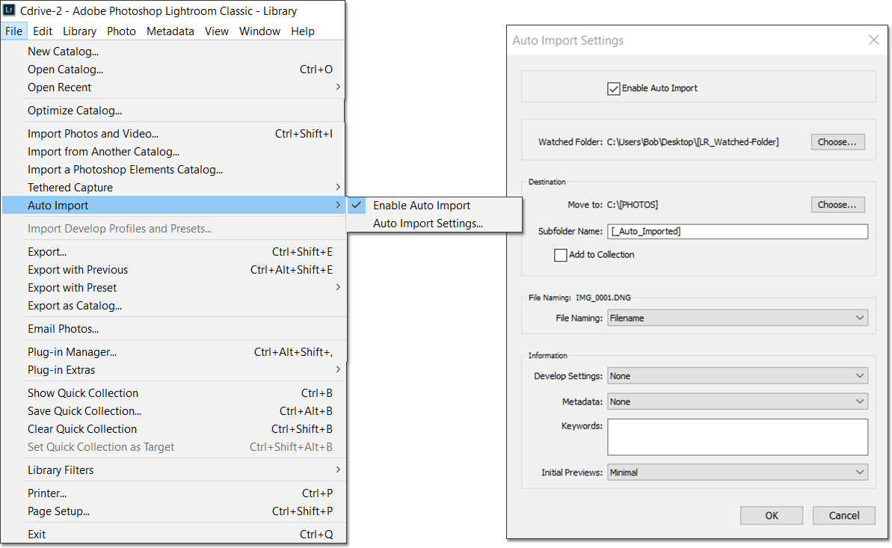Cancel the Auto Import Settings dialog
Image resolution: width=892 pixels, height=548 pixels.
coord(843,516)
